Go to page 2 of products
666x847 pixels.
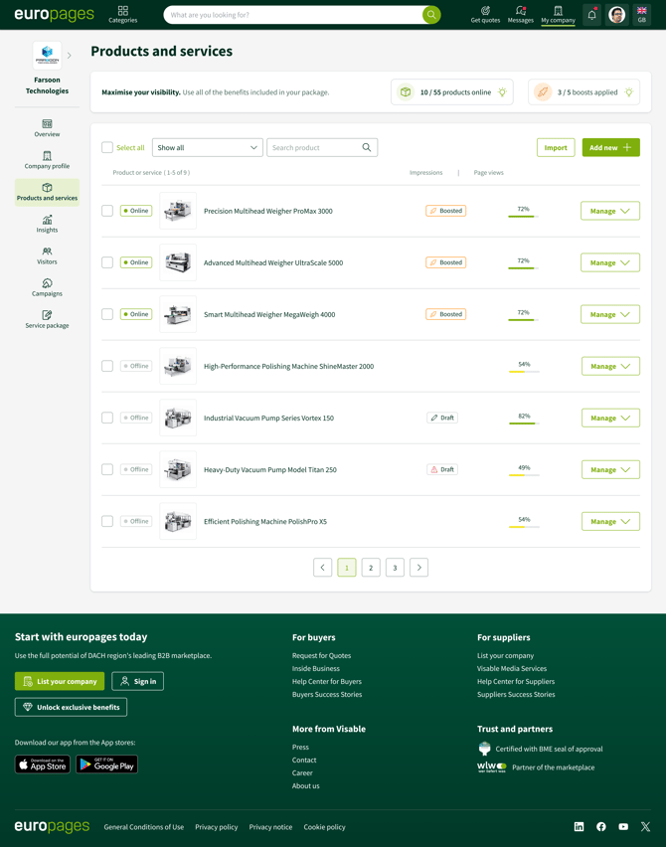pyautogui.click(x=371, y=568)
